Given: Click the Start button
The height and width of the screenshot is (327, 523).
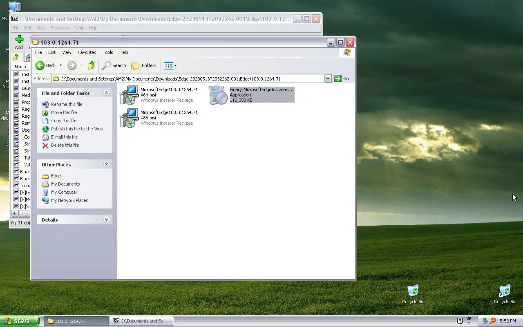Looking at the screenshot, I should click(20, 321).
